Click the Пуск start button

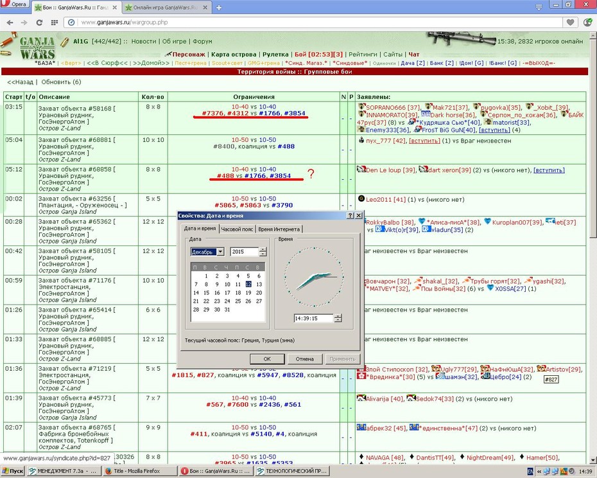click(13, 471)
